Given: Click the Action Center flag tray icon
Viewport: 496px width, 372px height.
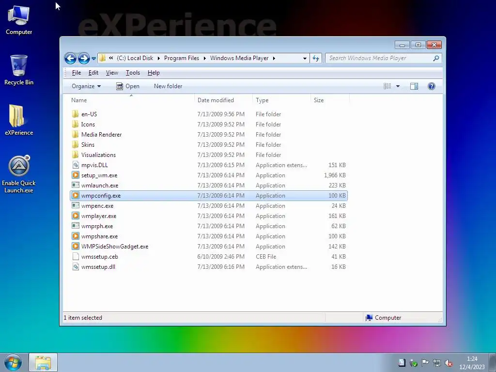Looking at the screenshot, I should point(425,363).
